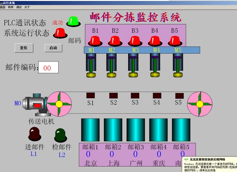Click the 邮件编码 value field showing 00
237x172 pixels.
click(48, 68)
